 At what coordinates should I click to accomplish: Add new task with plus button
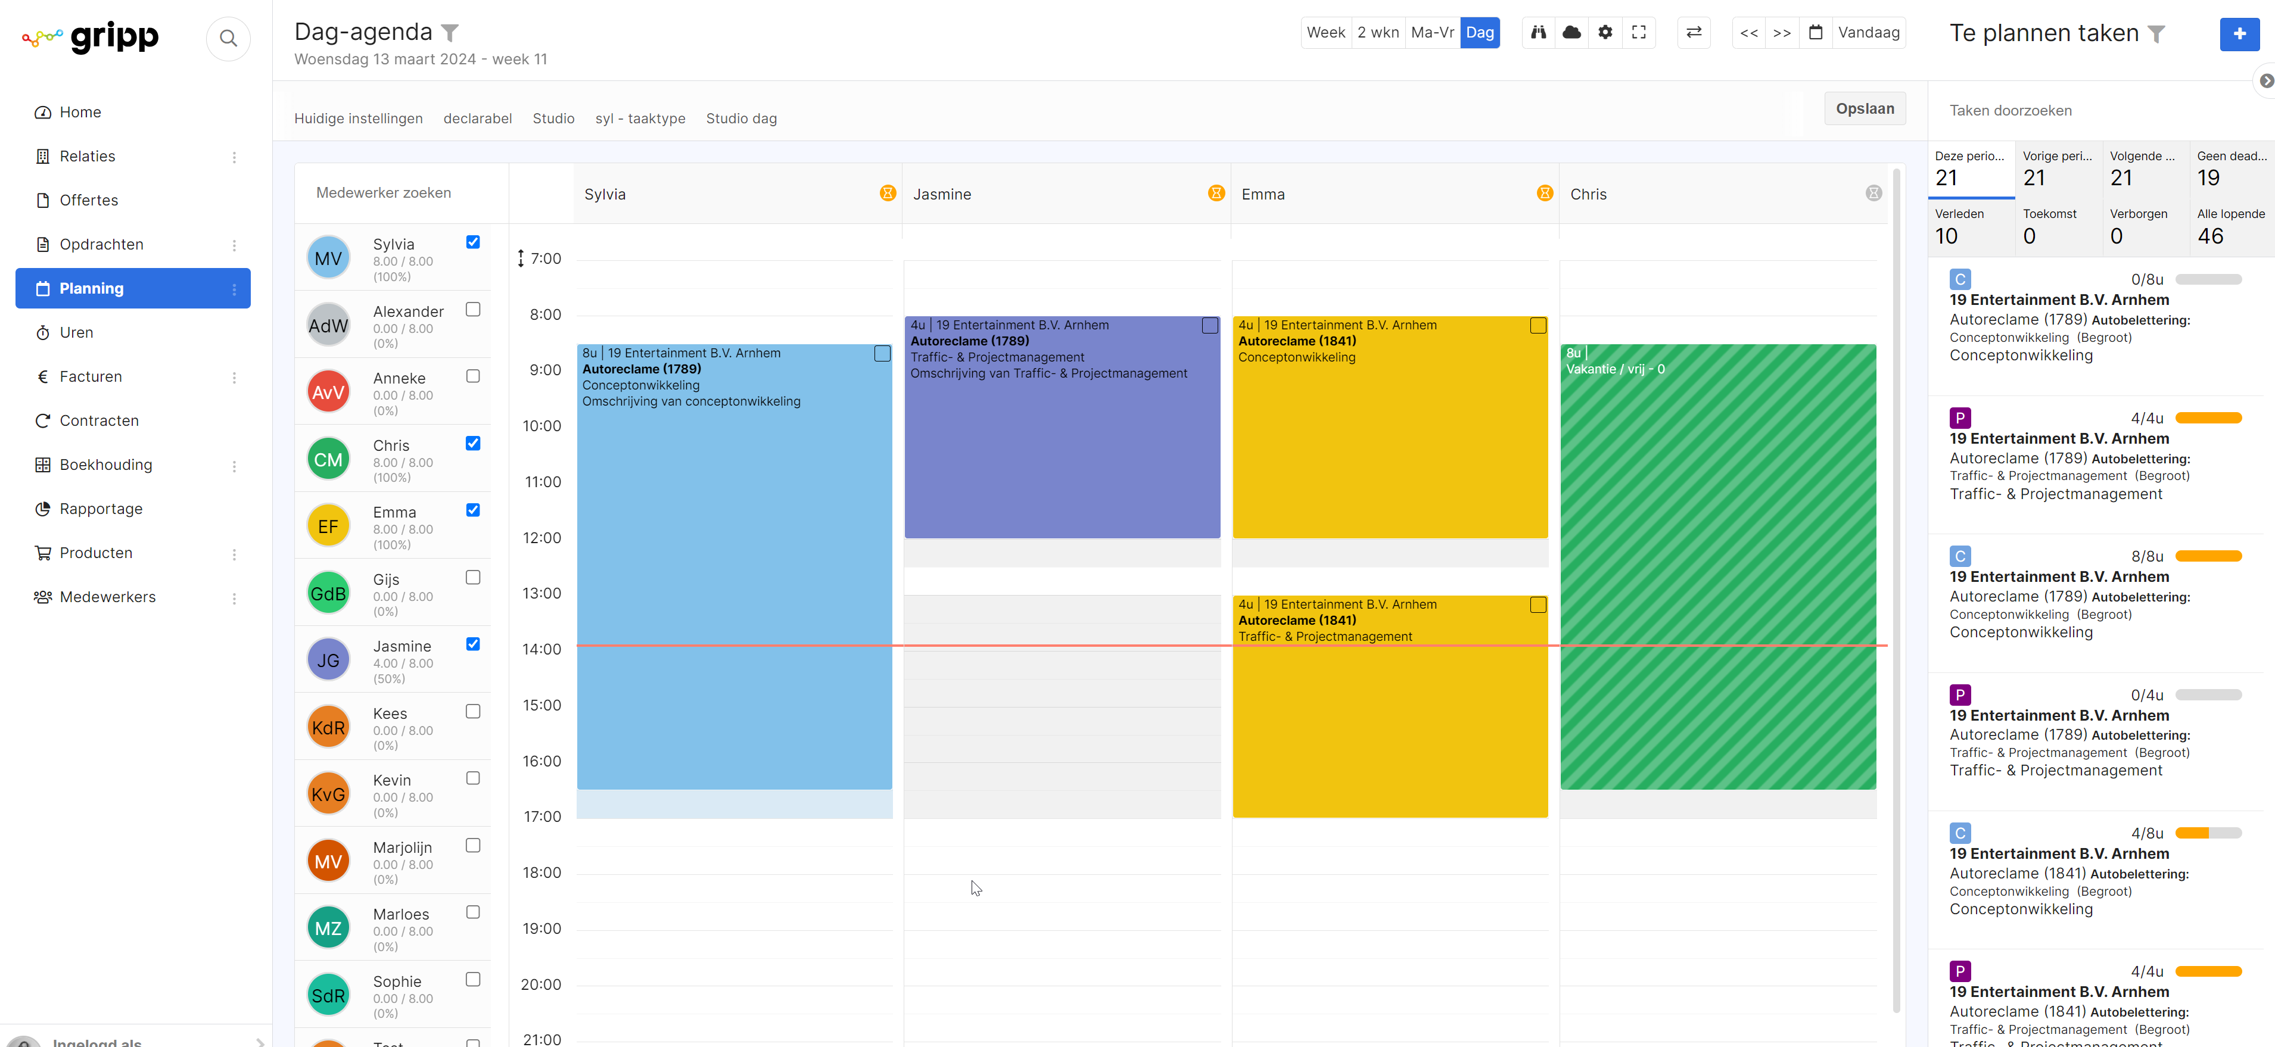pos(2240,33)
